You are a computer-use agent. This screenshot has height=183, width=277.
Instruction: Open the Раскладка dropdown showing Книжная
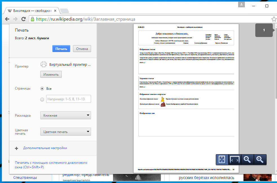pyautogui.click(x=65, y=115)
